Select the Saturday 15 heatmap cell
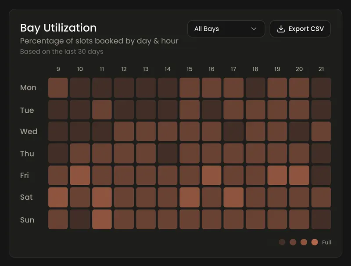This screenshot has width=351, height=266. click(x=190, y=197)
